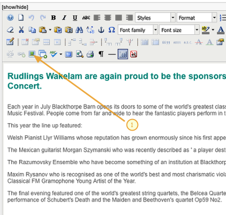The height and width of the screenshot is (215, 226).
Task: Open the Styles dropdown
Action: pos(155,18)
